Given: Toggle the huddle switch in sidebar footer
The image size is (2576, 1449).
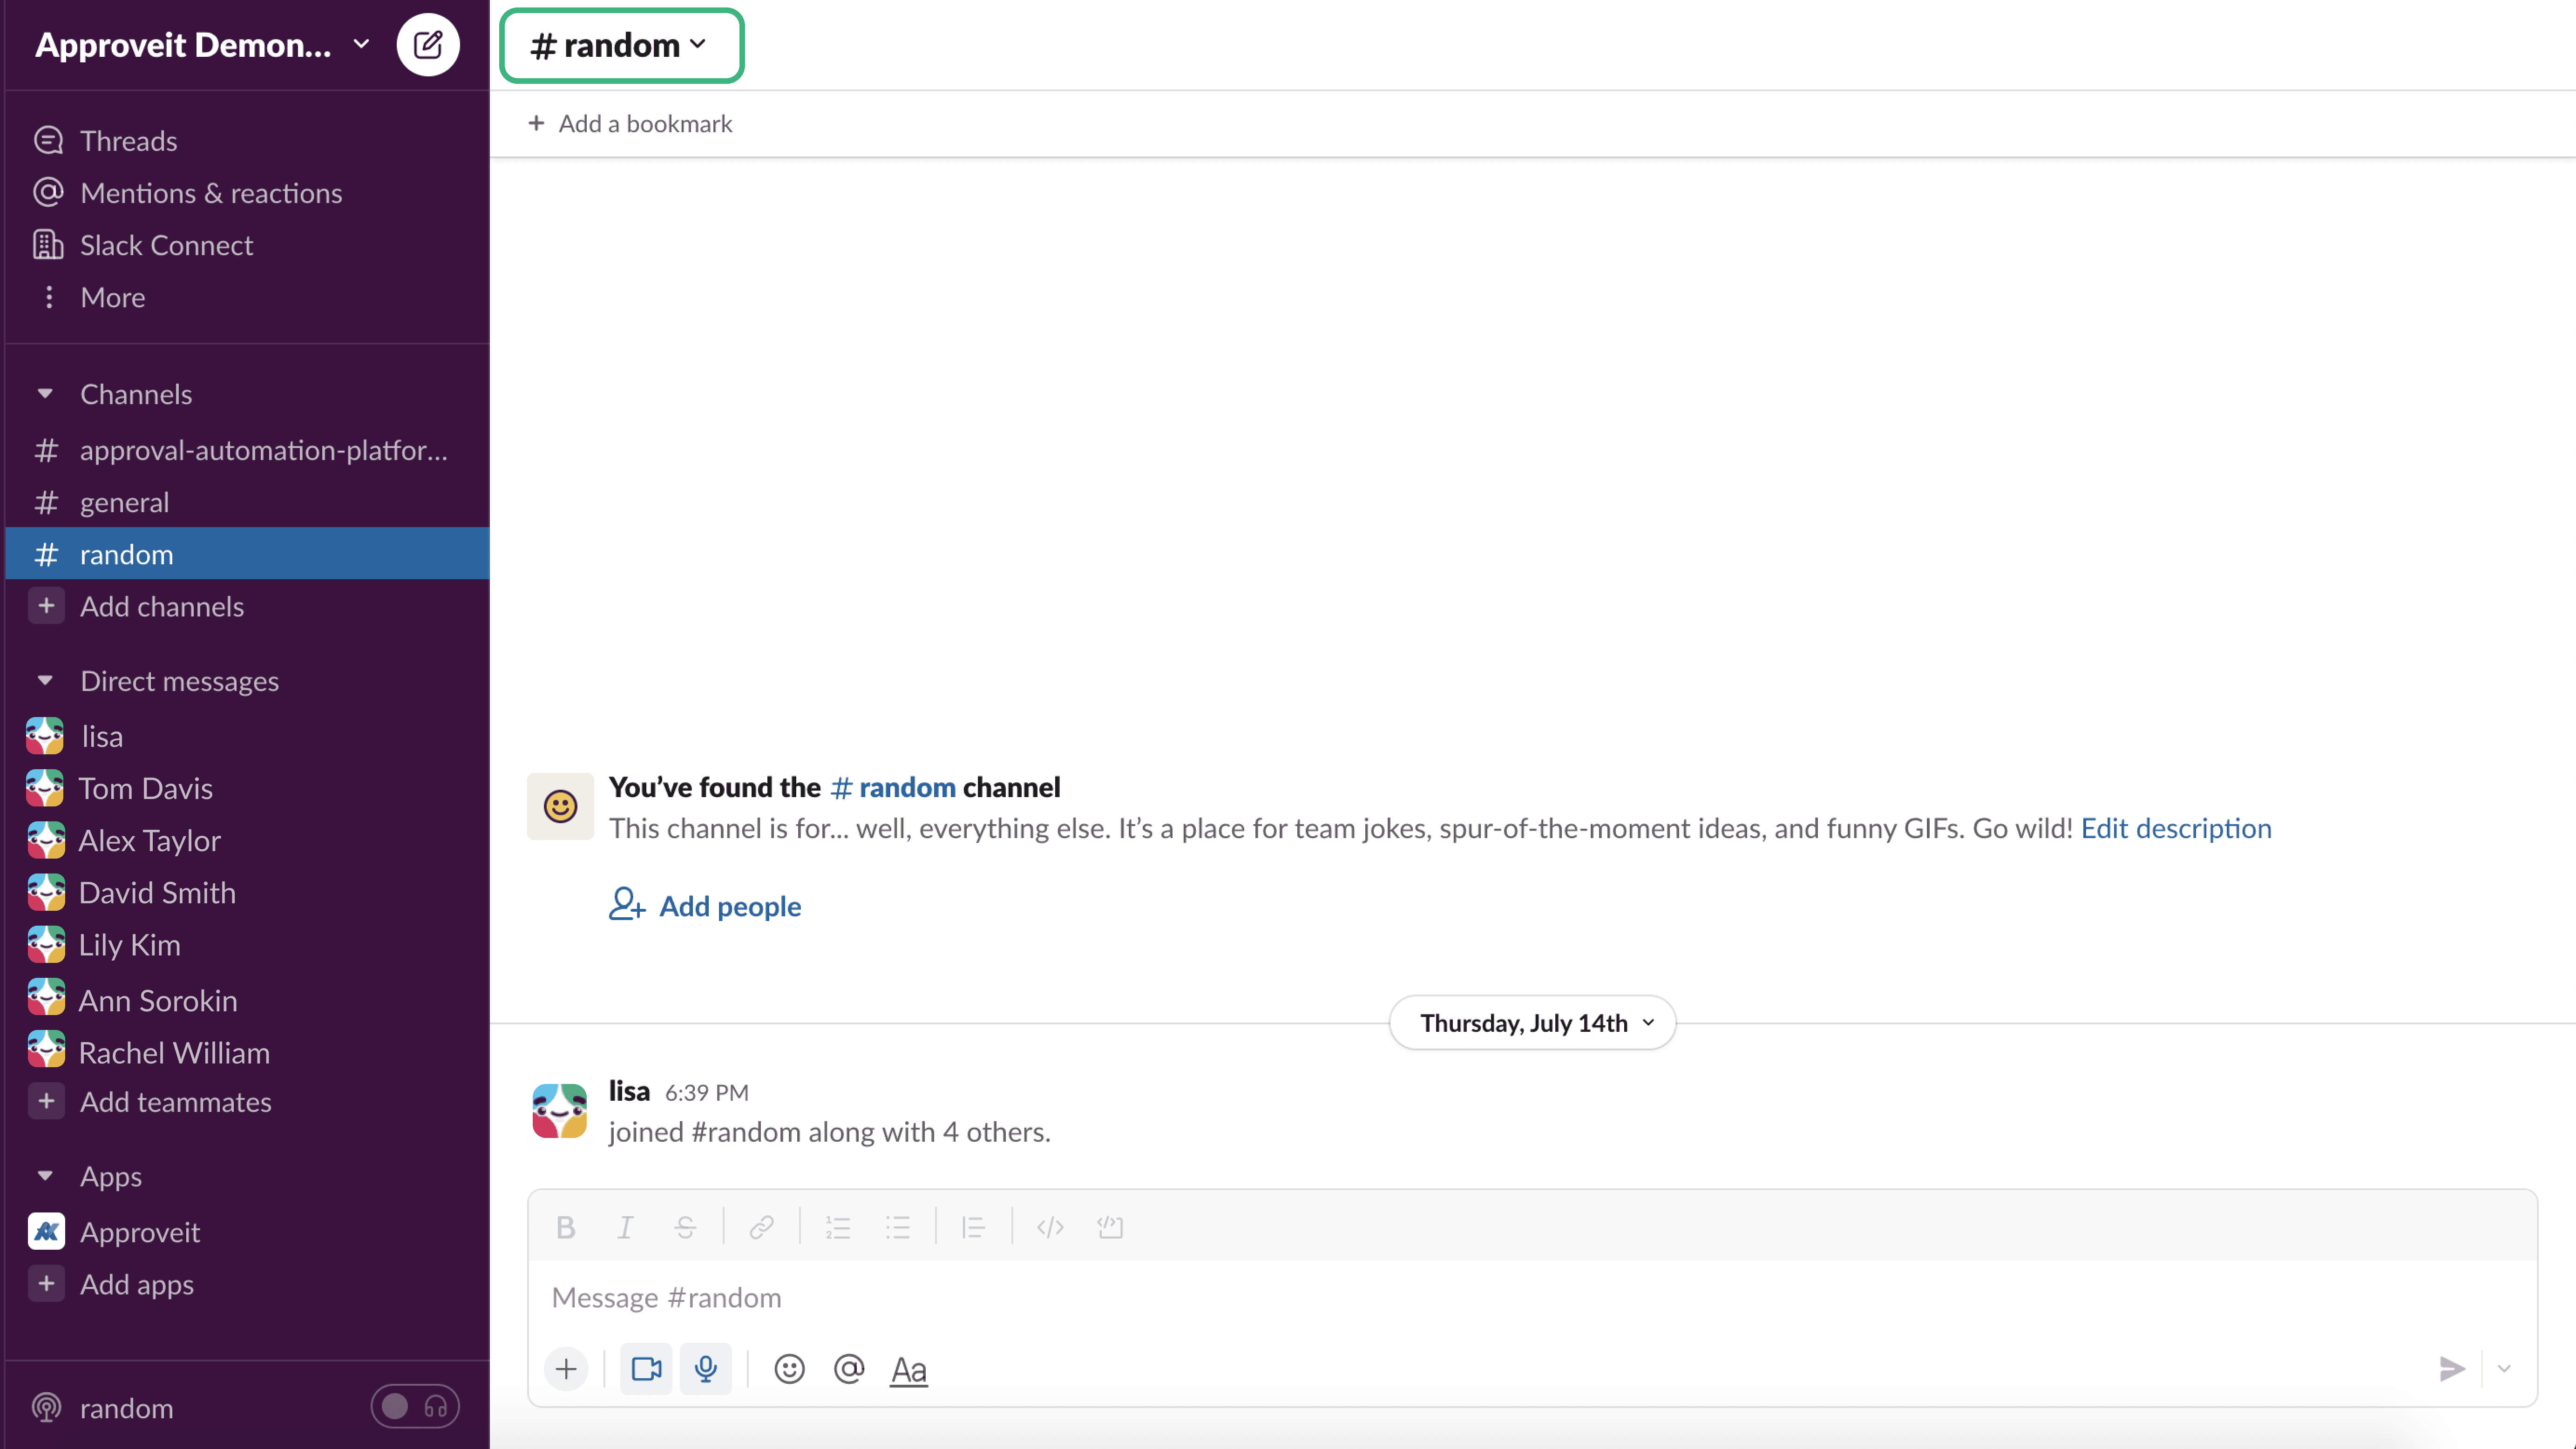Looking at the screenshot, I should [x=415, y=1407].
